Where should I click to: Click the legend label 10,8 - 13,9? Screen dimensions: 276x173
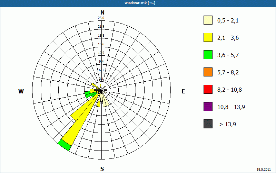coord(231,107)
